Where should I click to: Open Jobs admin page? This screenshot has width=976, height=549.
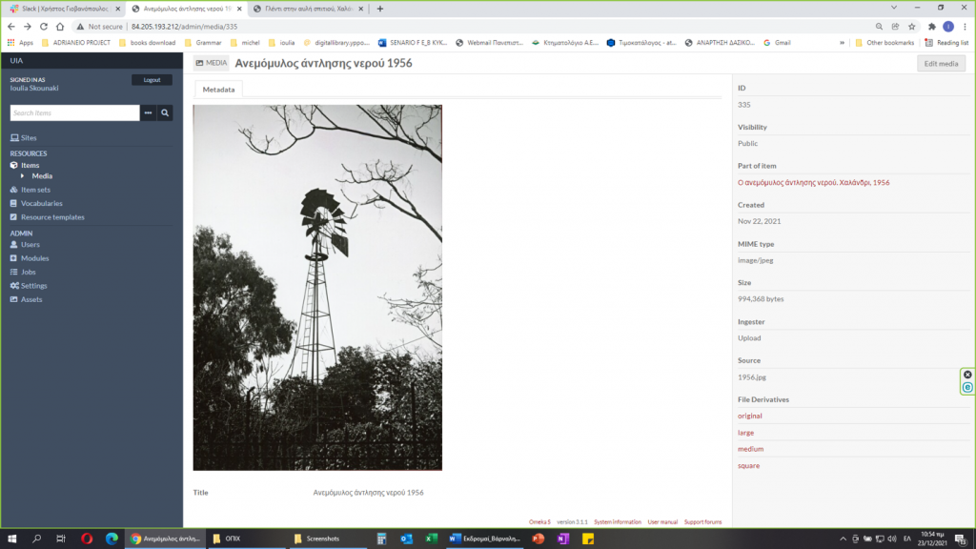[29, 272]
